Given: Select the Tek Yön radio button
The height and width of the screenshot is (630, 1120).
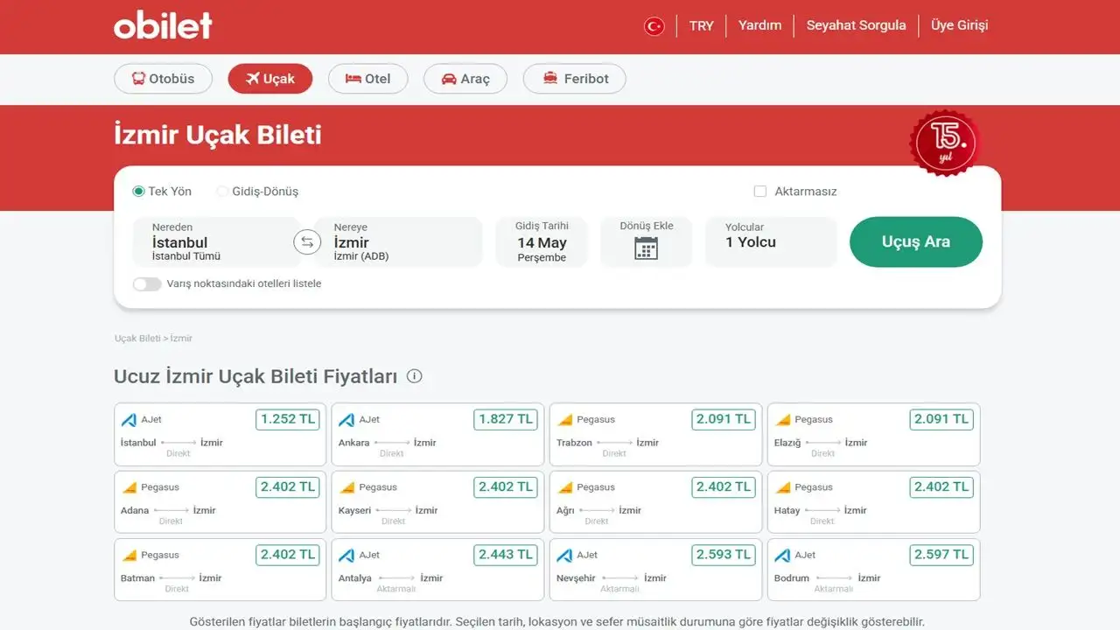Looking at the screenshot, I should (138, 191).
